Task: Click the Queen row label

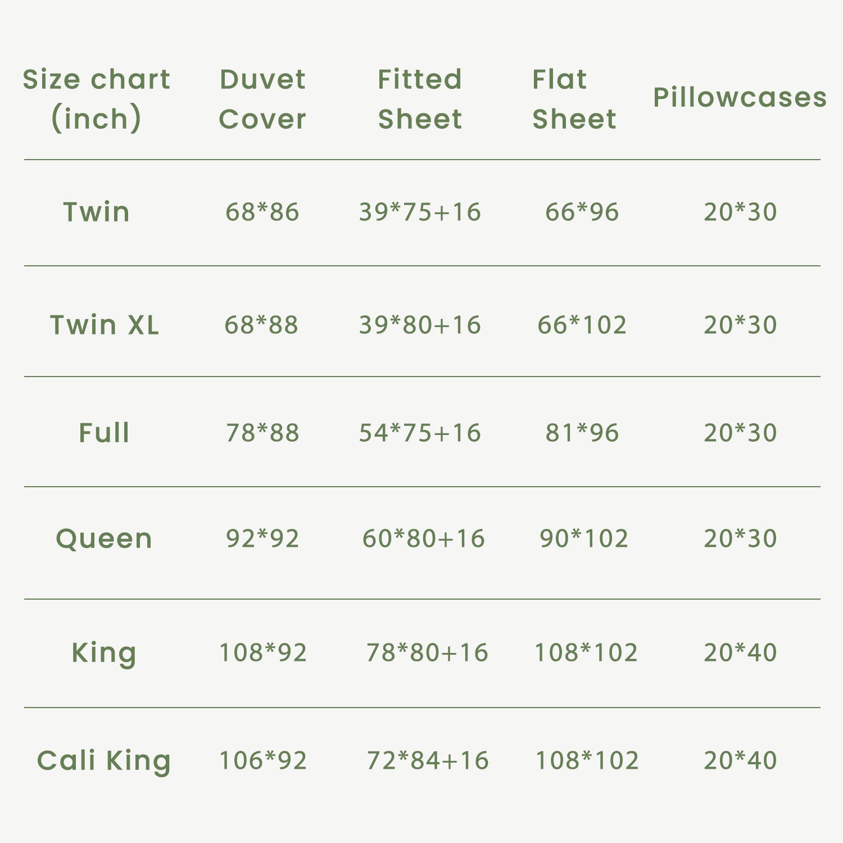Action: pyautogui.click(x=104, y=538)
